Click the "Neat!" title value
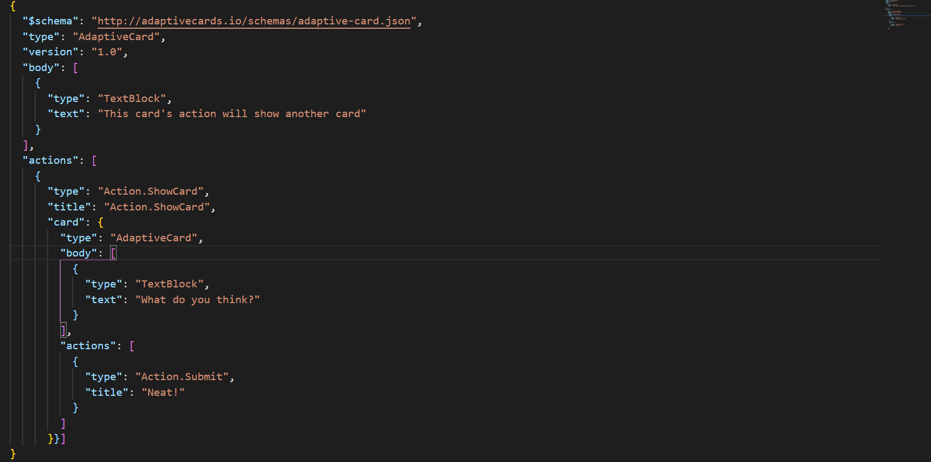Viewport: 931px width, 462px height. (163, 393)
